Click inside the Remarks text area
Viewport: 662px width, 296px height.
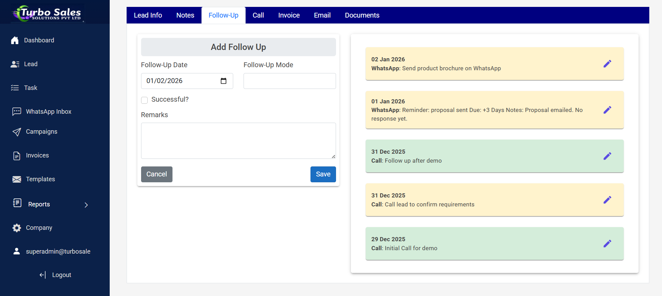pos(238,141)
